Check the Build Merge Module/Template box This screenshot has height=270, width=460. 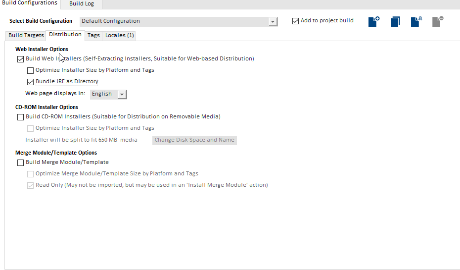(x=20, y=162)
